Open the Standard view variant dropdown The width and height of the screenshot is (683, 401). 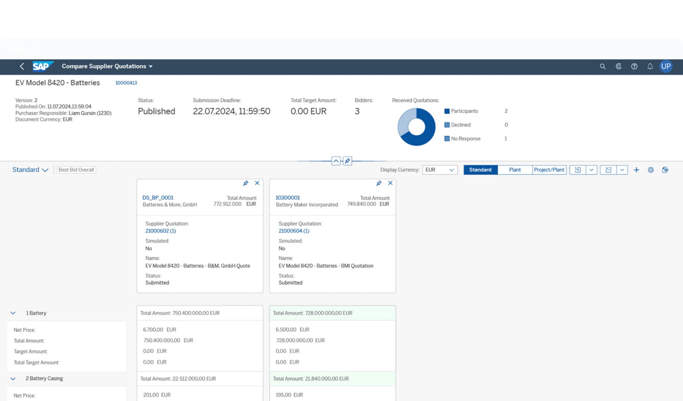click(x=30, y=170)
